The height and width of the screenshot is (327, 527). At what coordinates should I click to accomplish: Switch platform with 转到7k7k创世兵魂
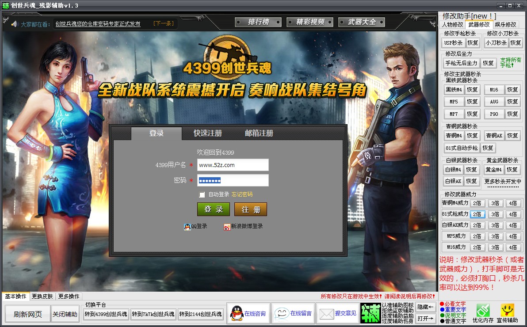pos(153,314)
